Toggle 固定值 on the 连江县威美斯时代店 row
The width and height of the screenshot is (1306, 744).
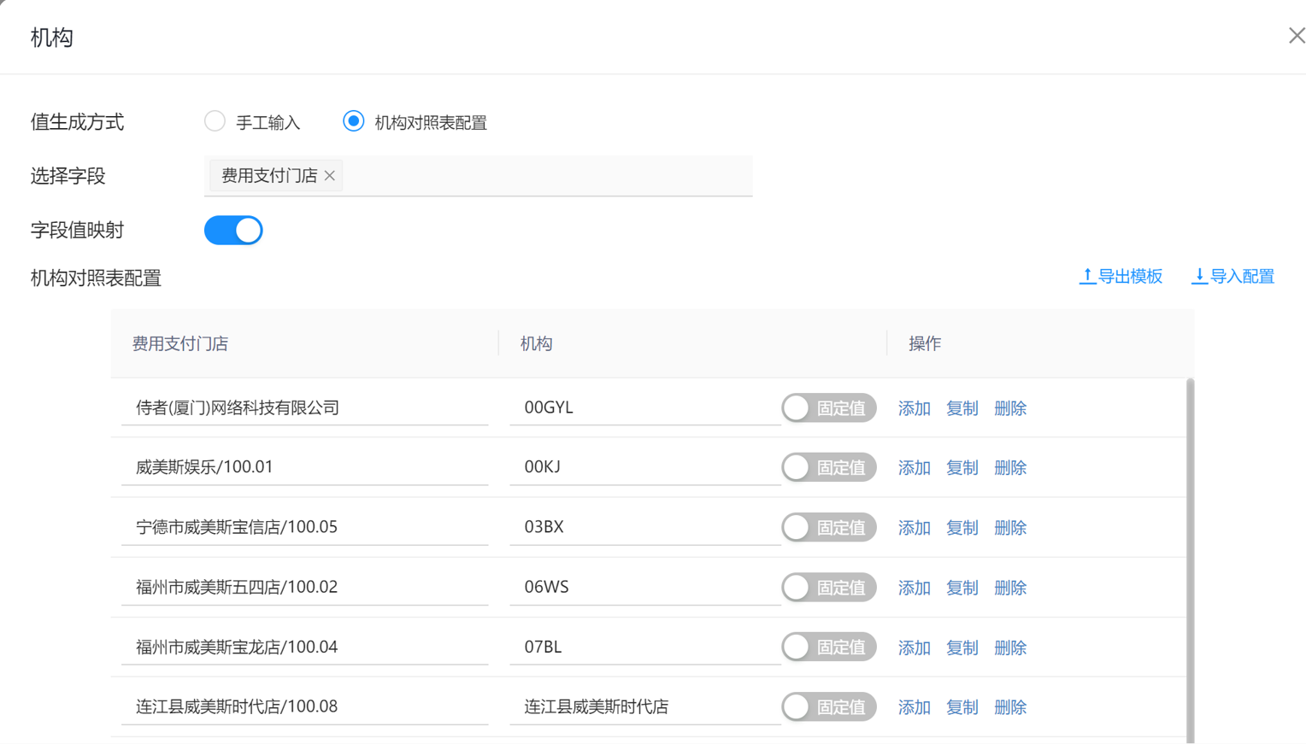(x=828, y=706)
